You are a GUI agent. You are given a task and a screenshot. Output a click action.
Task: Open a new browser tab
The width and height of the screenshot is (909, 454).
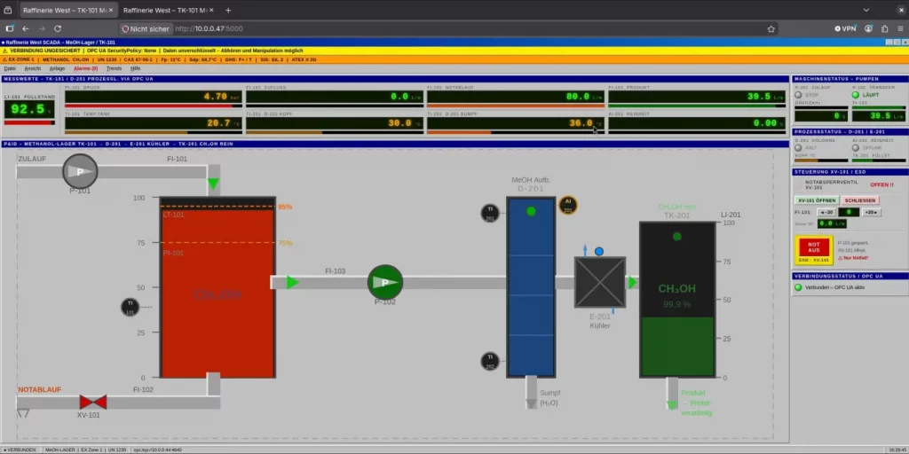click(x=228, y=10)
